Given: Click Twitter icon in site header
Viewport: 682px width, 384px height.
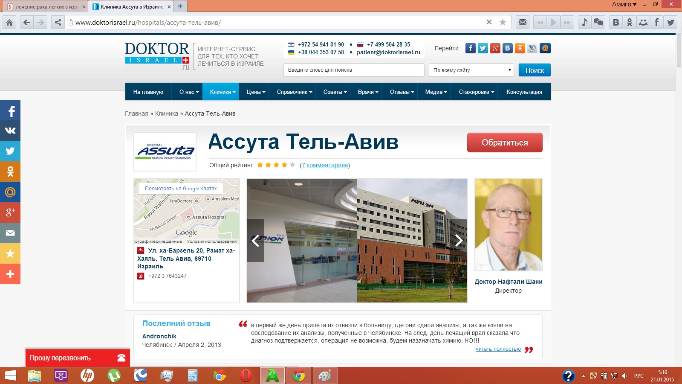Looking at the screenshot, I should click(x=483, y=48).
